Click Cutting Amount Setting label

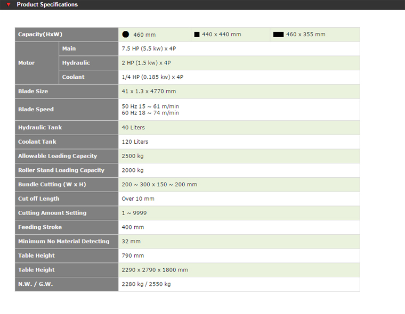point(52,213)
